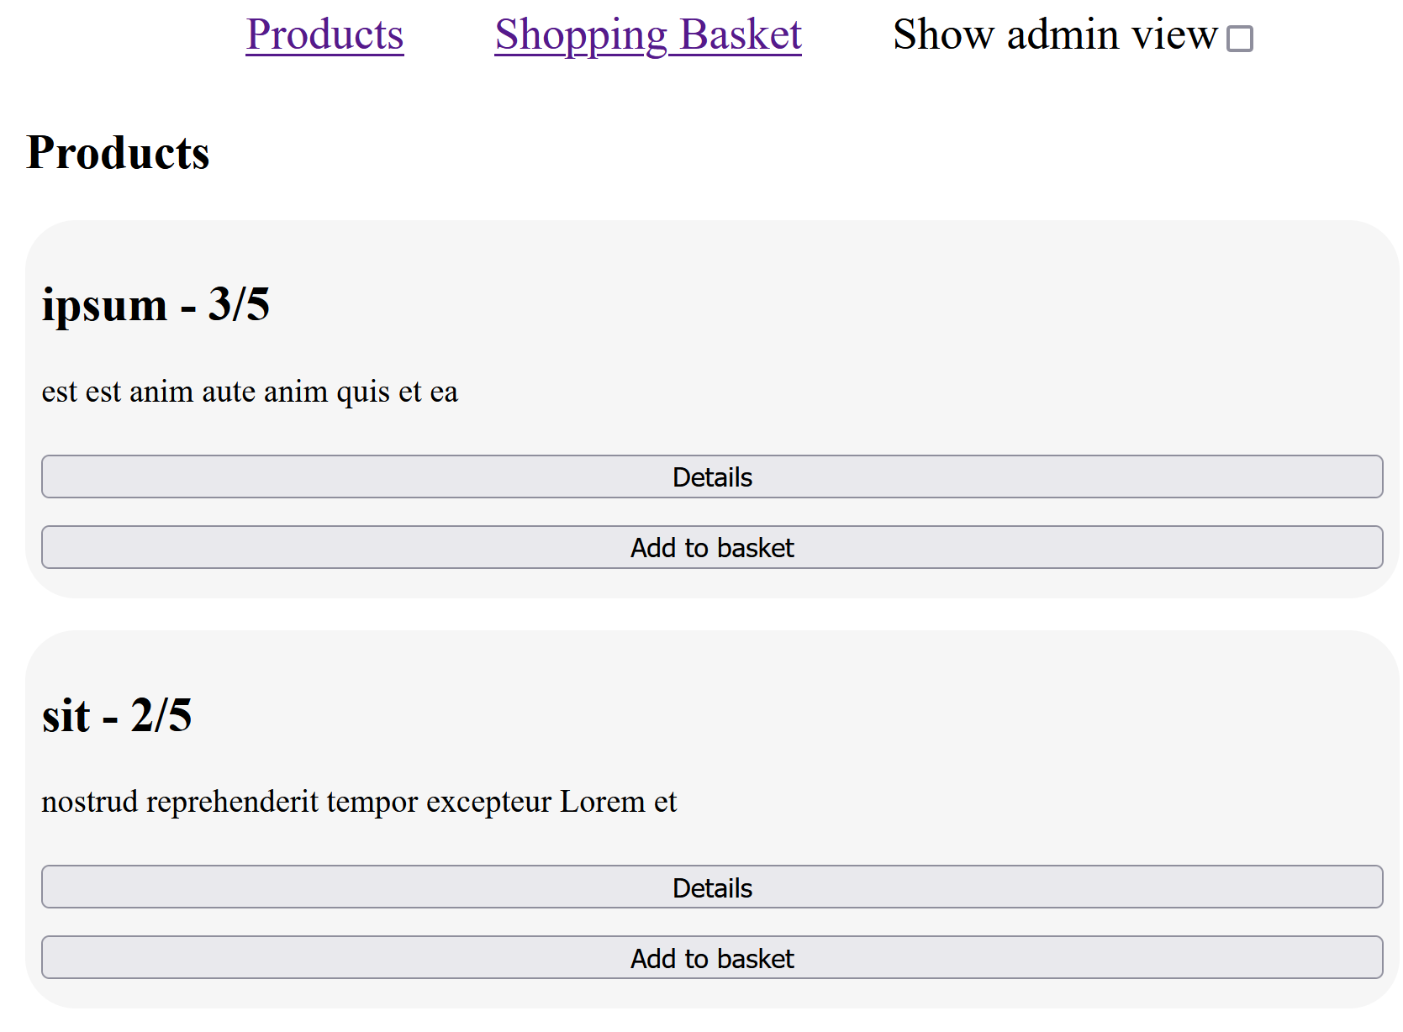Image resolution: width=1403 pixels, height=1032 pixels.
Task: Enable the Show admin view checkbox
Action: [x=1239, y=39]
